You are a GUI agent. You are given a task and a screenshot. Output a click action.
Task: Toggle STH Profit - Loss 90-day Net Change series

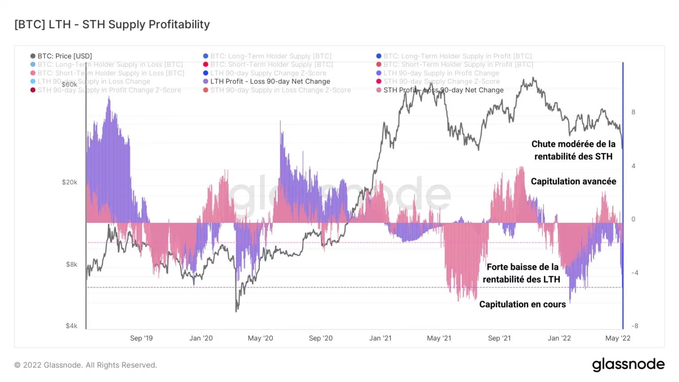click(440, 90)
